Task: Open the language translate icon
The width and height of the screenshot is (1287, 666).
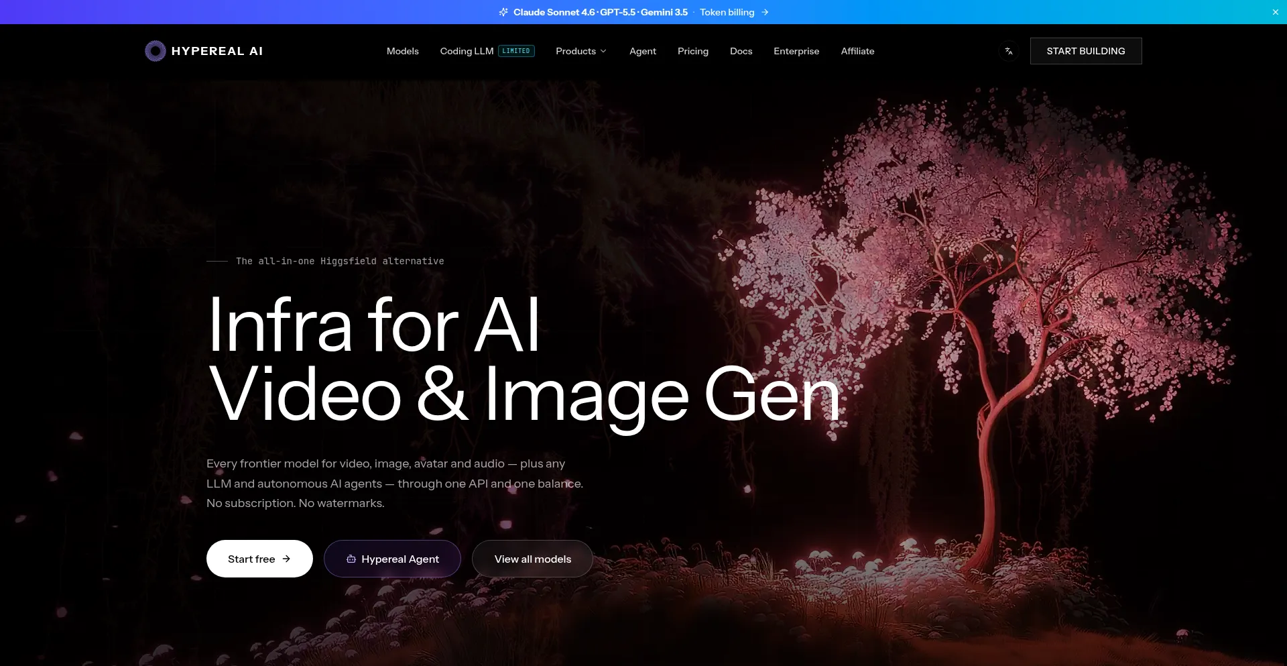Action: click(1009, 51)
